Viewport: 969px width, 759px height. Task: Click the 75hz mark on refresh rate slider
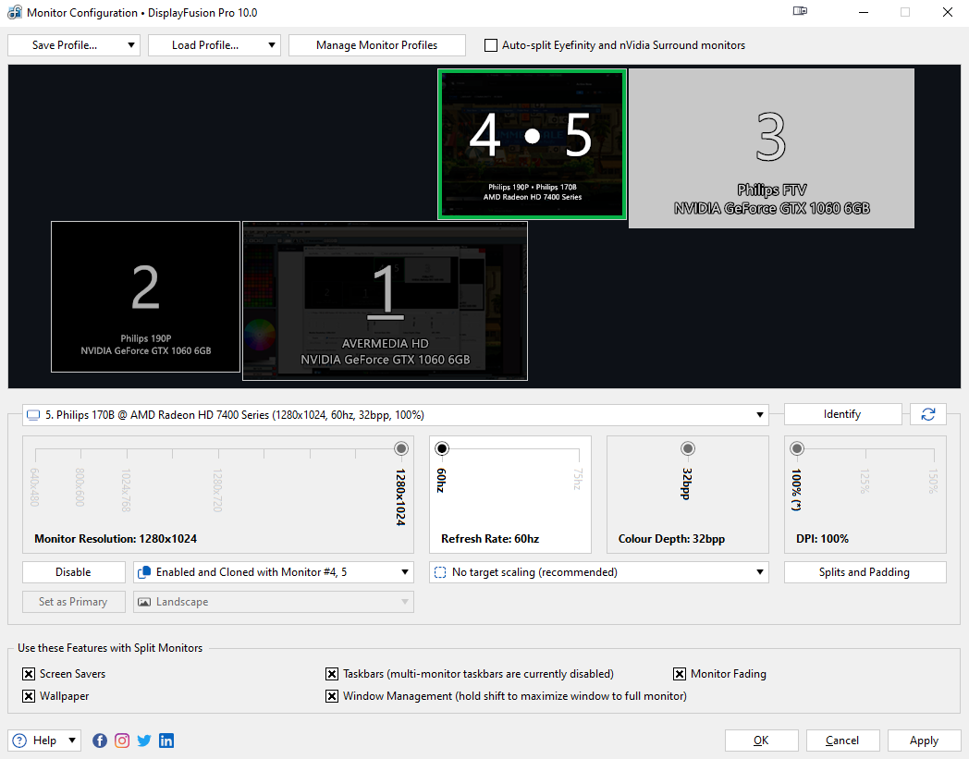pos(579,450)
